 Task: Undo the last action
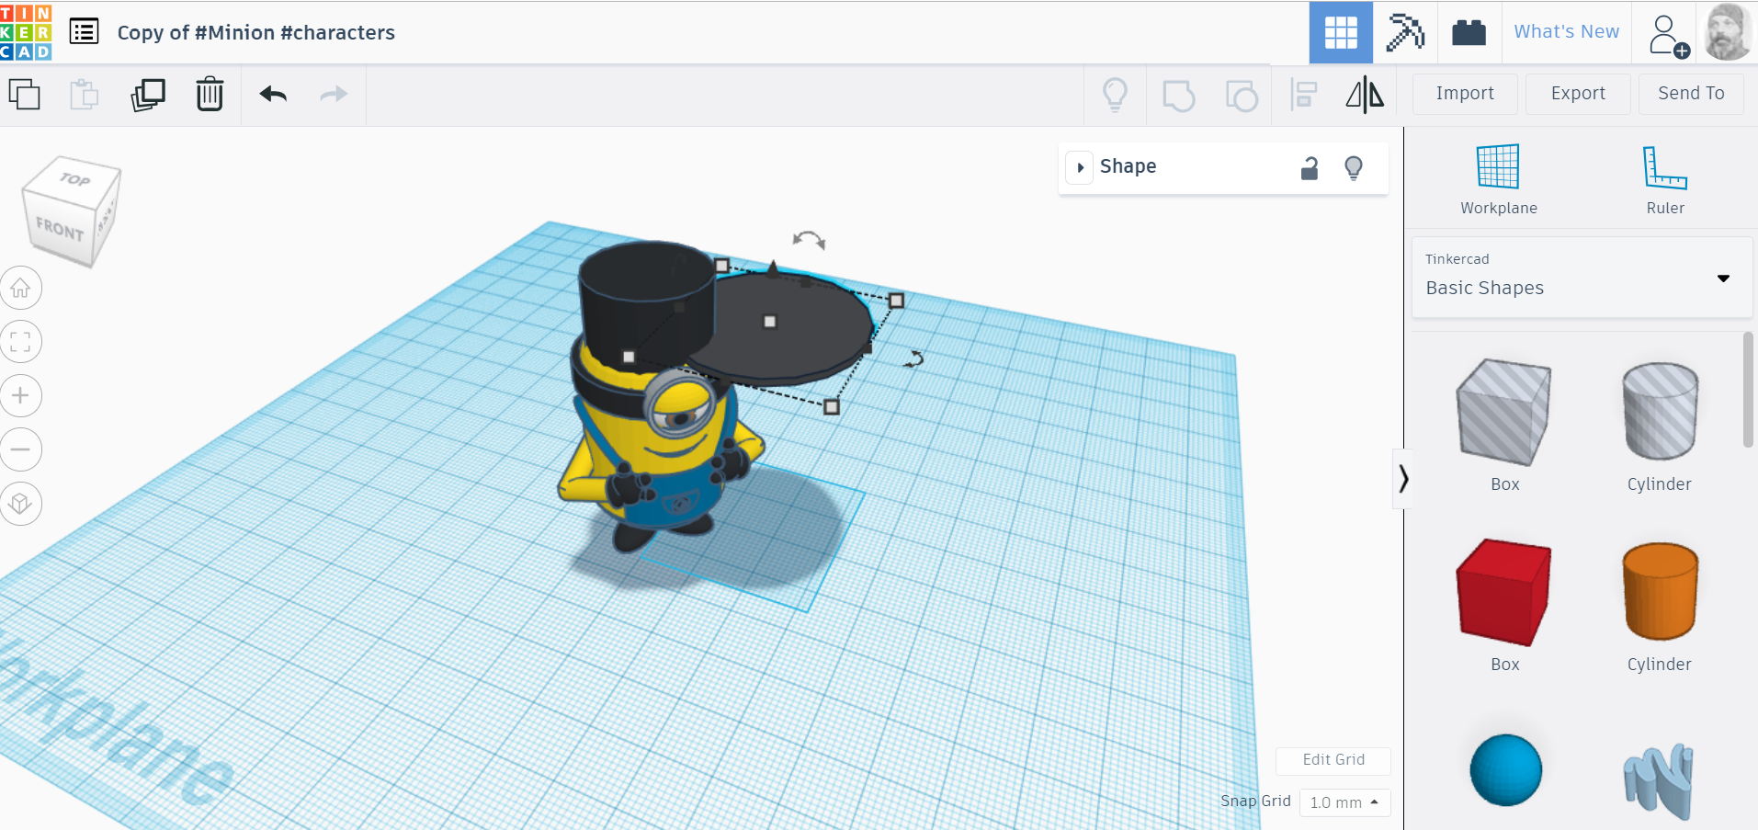click(x=273, y=94)
